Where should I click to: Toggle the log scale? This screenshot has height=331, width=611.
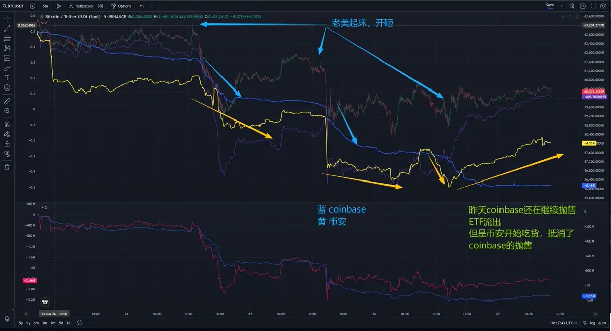click(593, 323)
